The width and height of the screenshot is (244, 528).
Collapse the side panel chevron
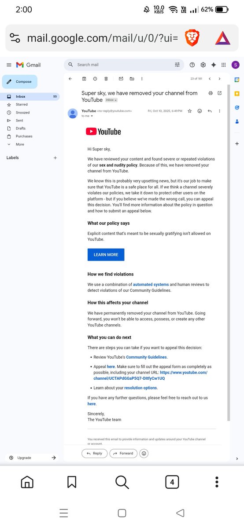(237, 458)
